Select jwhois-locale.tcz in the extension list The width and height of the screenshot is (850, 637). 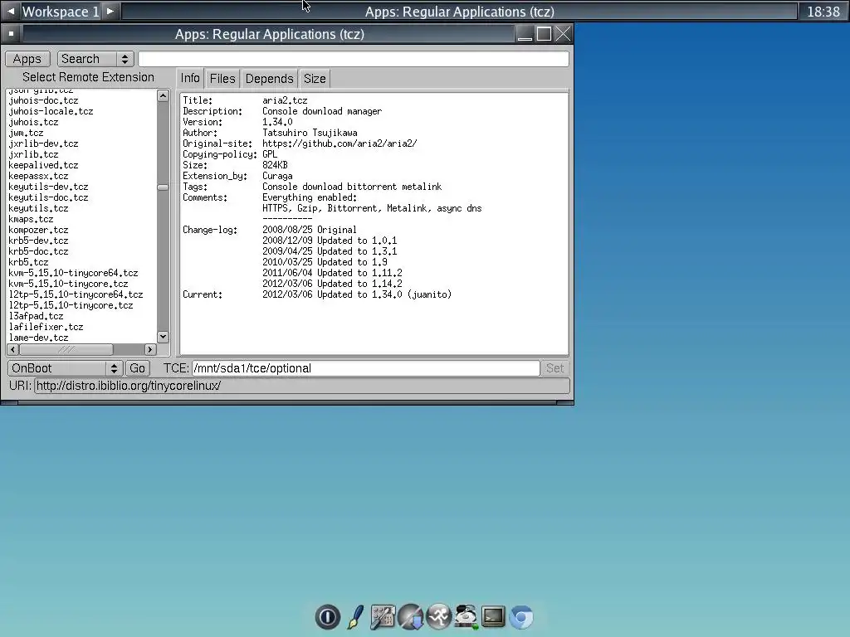51,111
